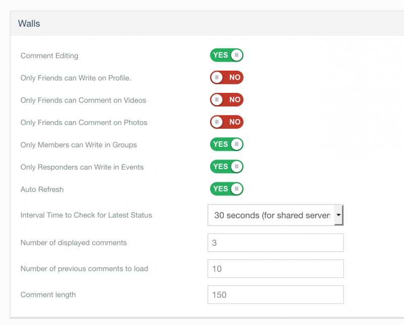
Task: Turn on Only Friends can Comment on Videos
Action: coord(227,100)
